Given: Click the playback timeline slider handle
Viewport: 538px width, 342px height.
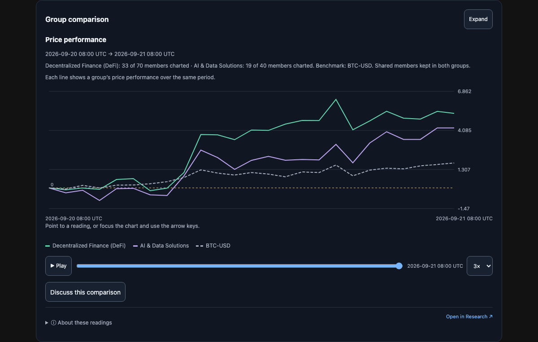Looking at the screenshot, I should point(399,266).
